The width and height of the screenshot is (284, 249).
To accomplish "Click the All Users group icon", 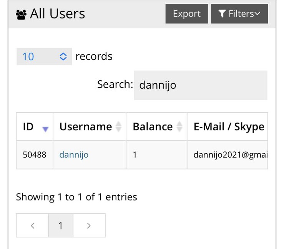I will pos(21,15).
